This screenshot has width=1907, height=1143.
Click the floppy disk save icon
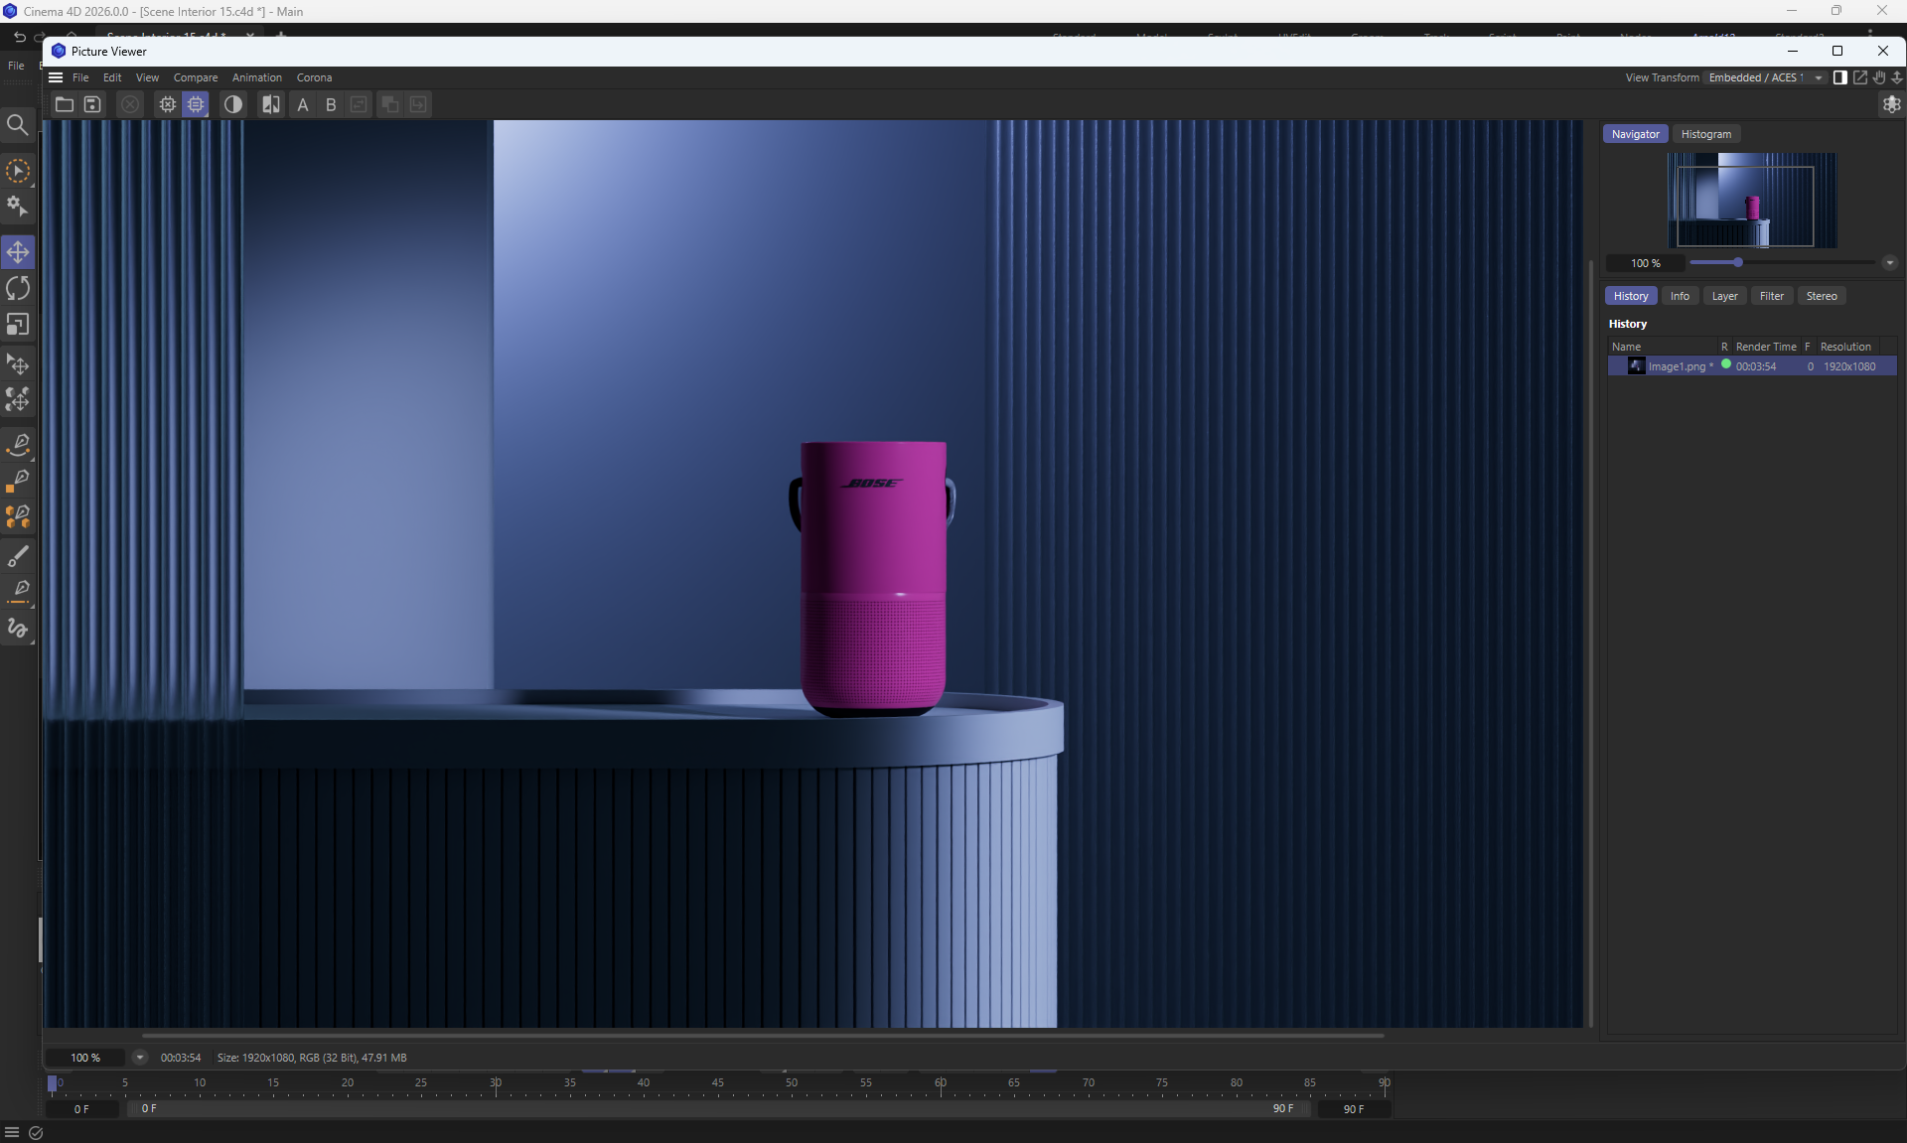(92, 104)
